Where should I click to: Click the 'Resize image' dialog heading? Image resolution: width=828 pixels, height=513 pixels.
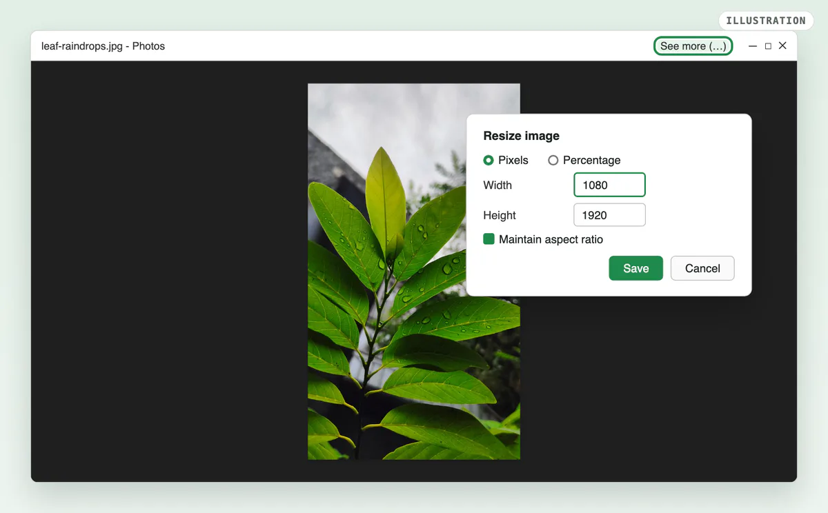[521, 136]
